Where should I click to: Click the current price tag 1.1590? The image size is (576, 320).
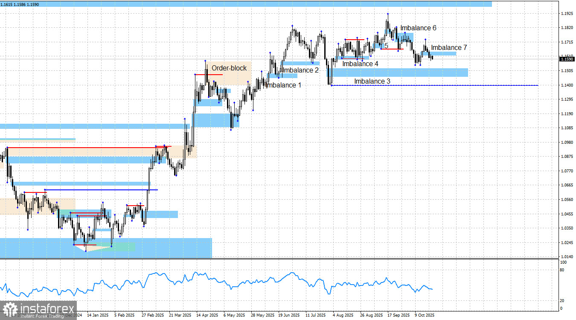[x=565, y=59]
